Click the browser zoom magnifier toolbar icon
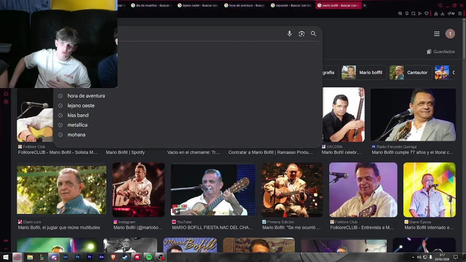 [x=400, y=13]
